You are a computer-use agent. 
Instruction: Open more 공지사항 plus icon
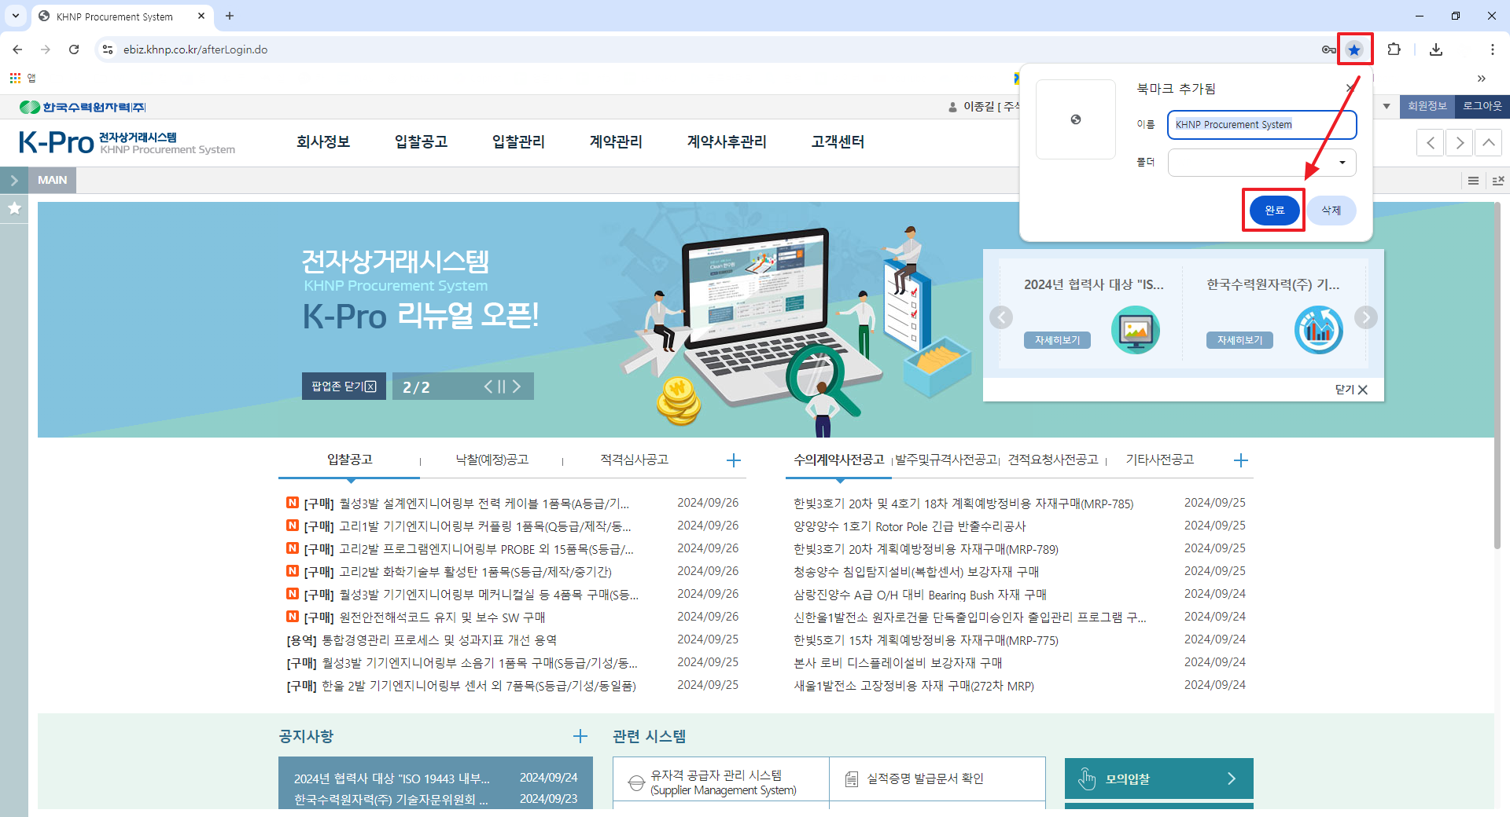point(580,736)
